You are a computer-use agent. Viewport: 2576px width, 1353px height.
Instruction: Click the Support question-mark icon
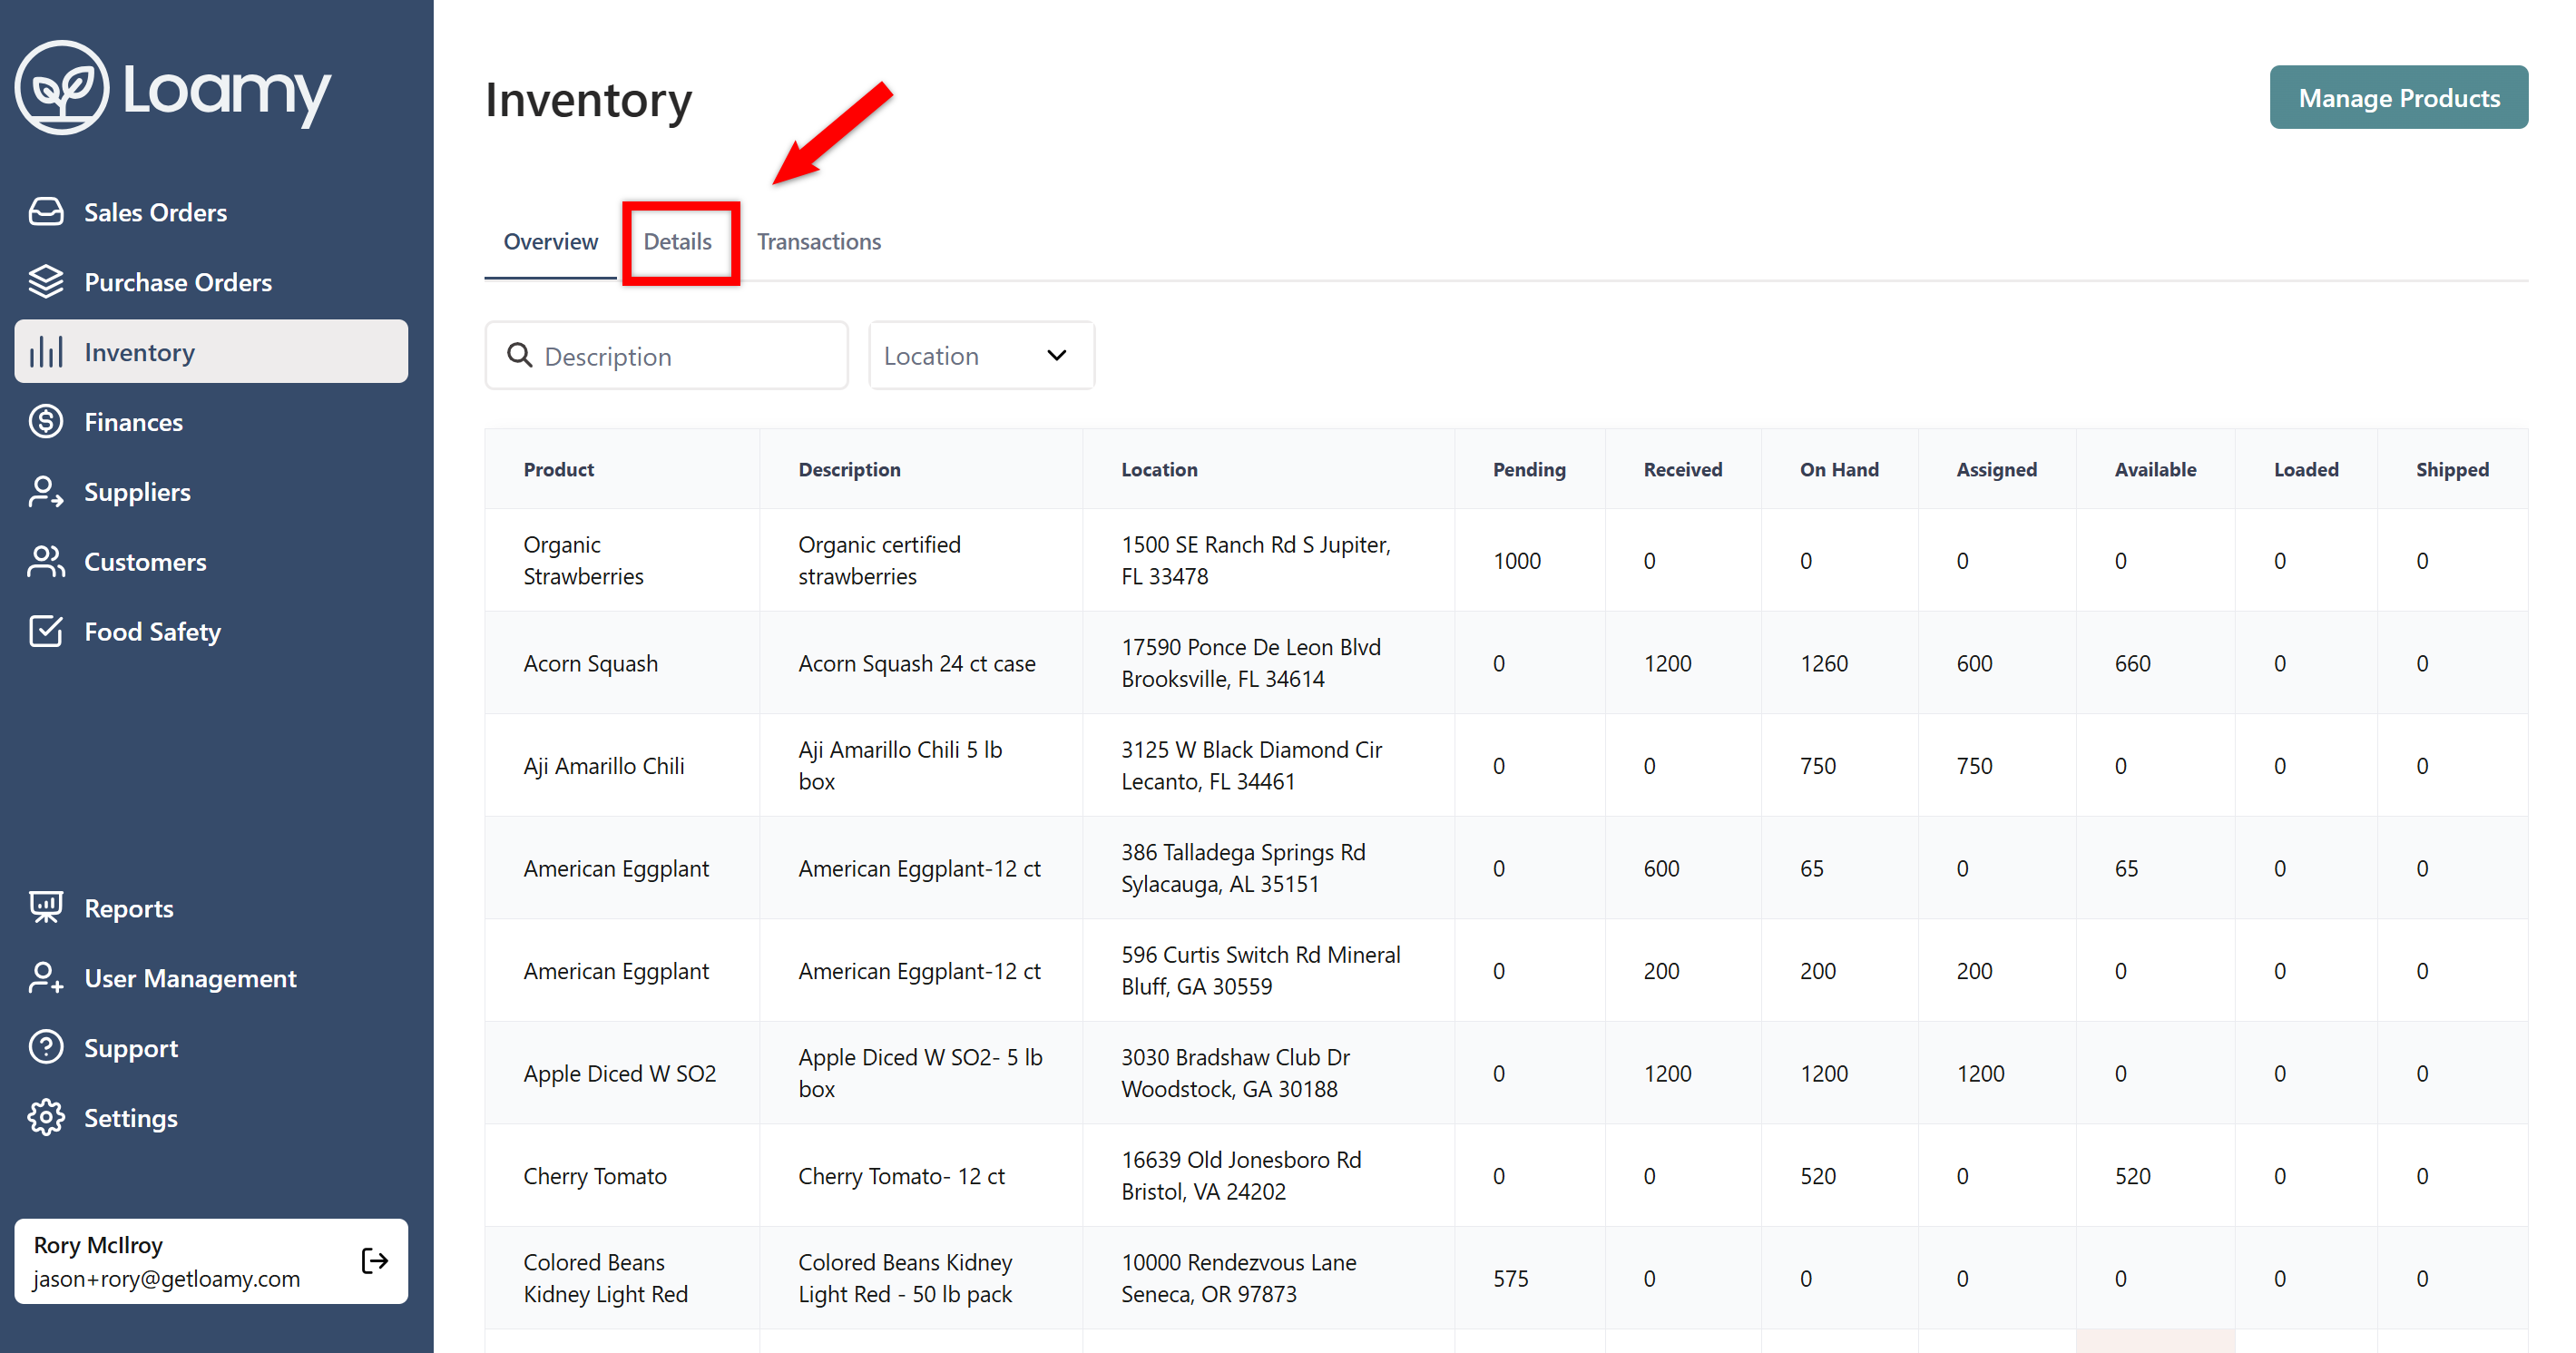46,1048
